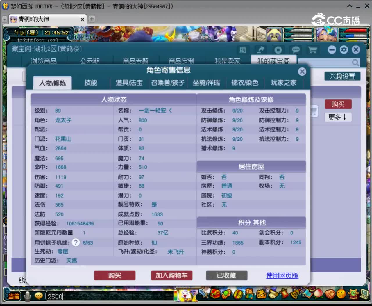Viewport: 372px width, 306px height.
Task: Click the panda pet portrait at top right
Action: (274, 35)
